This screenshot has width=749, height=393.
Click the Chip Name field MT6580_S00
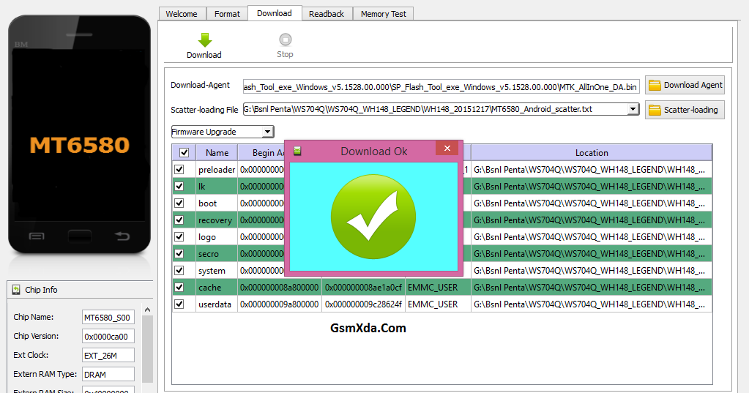(108, 317)
